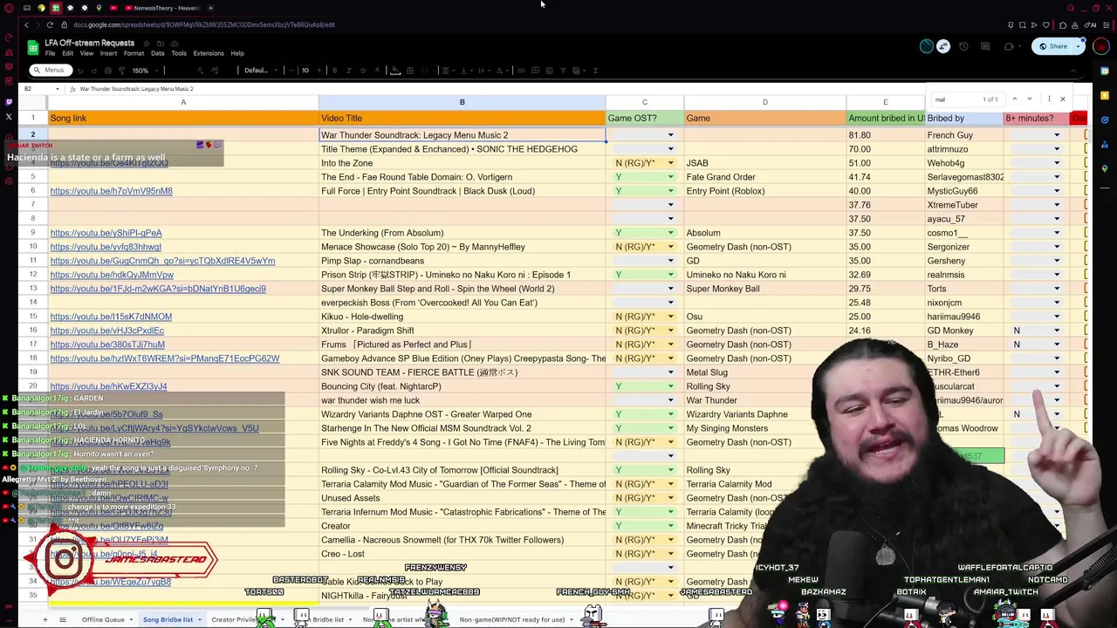The width and height of the screenshot is (1117, 628).
Task: Click increase font size plus button
Action: (319, 71)
